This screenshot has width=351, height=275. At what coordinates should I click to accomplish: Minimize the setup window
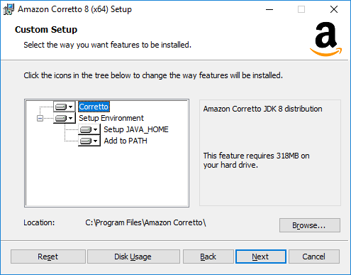269,9
